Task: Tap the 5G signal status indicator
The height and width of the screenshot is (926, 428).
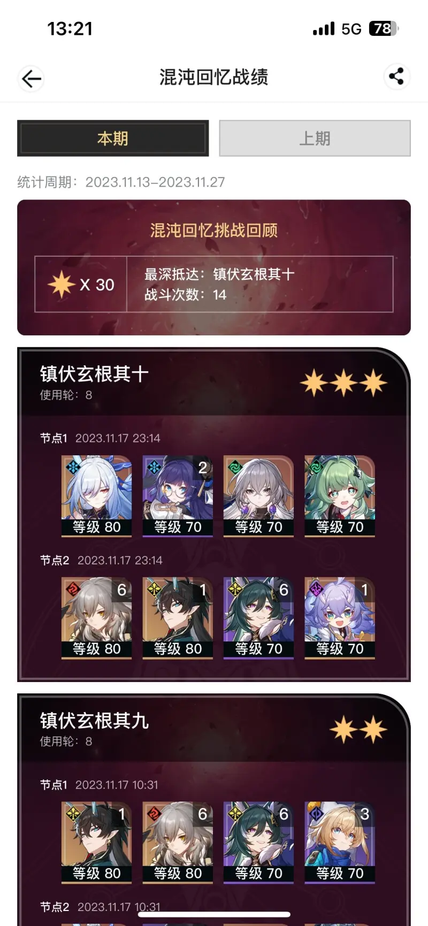Action: click(x=351, y=29)
